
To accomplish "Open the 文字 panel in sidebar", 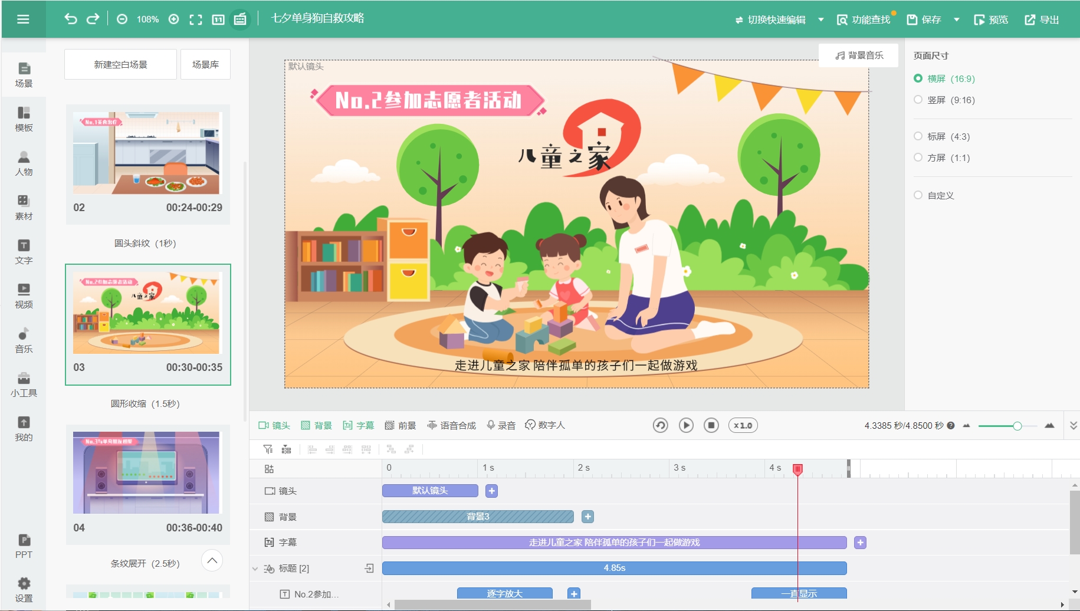I will [24, 252].
